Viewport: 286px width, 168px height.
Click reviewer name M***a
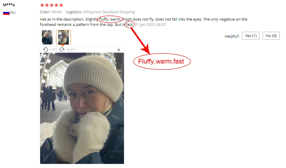pyautogui.click(x=9, y=5)
